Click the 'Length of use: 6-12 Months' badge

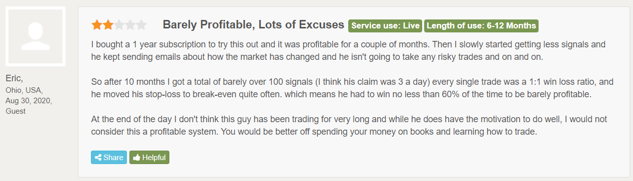click(481, 25)
